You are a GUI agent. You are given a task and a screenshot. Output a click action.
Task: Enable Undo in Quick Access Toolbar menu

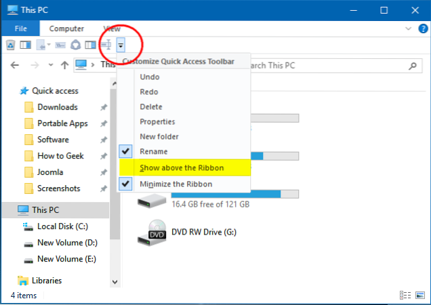[149, 77]
